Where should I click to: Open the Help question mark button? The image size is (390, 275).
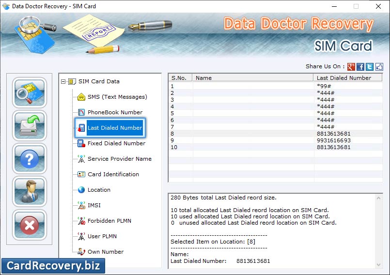pos(30,159)
